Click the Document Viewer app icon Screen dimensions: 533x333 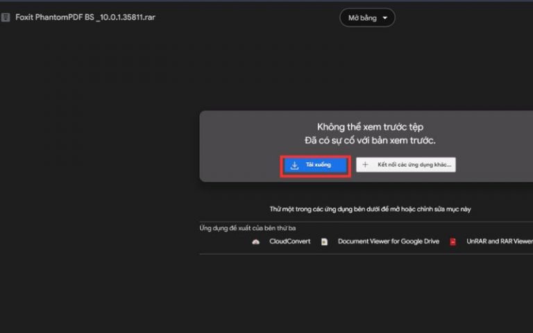point(325,241)
